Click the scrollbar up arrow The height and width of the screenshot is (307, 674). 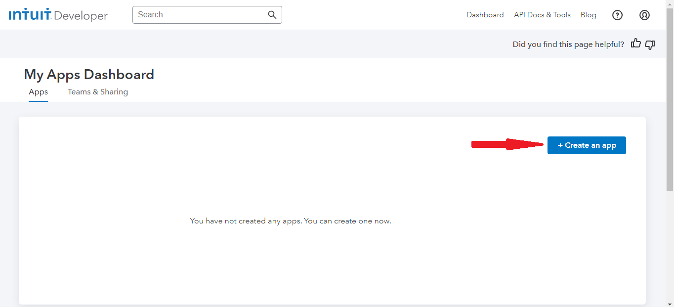(x=670, y=3)
